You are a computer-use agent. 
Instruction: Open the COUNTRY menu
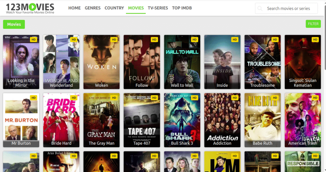tap(114, 8)
